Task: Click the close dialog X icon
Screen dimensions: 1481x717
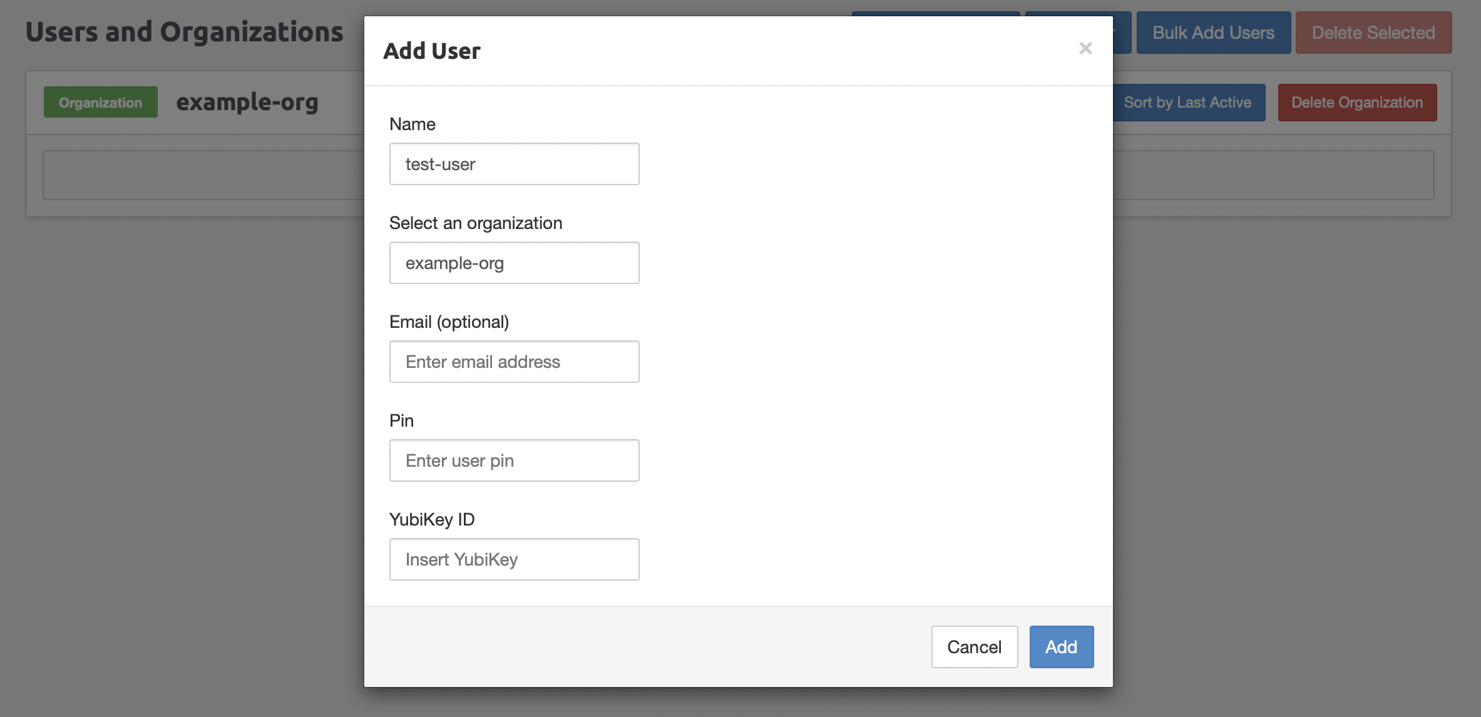Action: coord(1085,48)
